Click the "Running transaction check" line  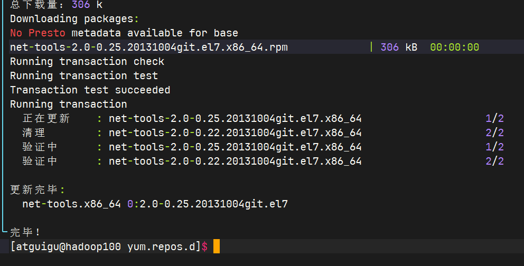[x=87, y=61]
